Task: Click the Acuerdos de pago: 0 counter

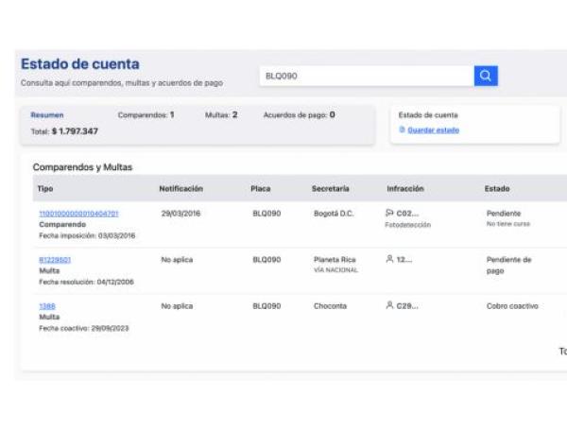Action: (x=299, y=115)
